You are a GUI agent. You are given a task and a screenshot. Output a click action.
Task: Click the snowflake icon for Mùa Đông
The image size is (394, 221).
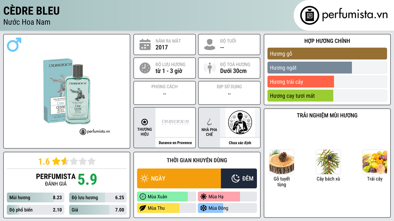coord(204,208)
